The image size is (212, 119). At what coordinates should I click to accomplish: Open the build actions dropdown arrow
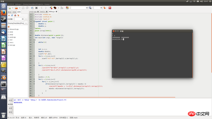58,8
